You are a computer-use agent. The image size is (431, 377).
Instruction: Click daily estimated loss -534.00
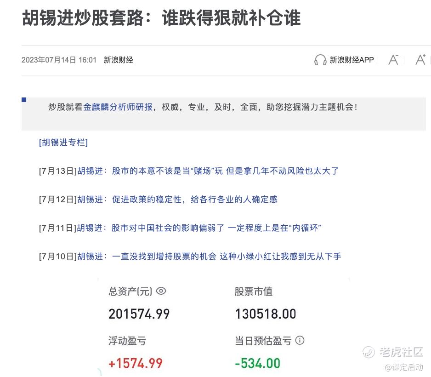tap(257, 363)
